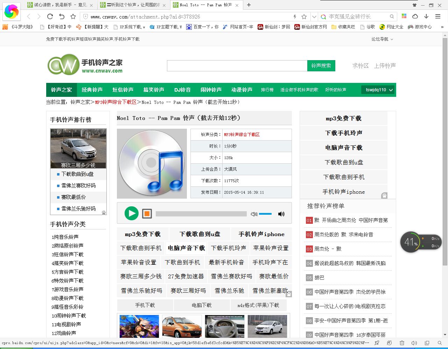
Task: Expand the 论坛导航 forum navigation menu
Action: 382,39
